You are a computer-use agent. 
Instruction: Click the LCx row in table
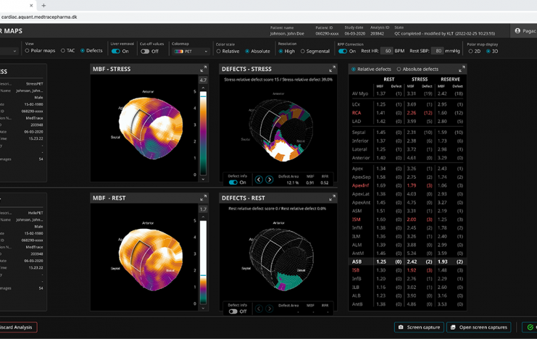[x=407, y=104]
